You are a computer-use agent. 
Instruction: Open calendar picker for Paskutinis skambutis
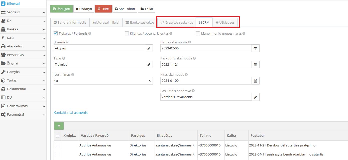256,65
